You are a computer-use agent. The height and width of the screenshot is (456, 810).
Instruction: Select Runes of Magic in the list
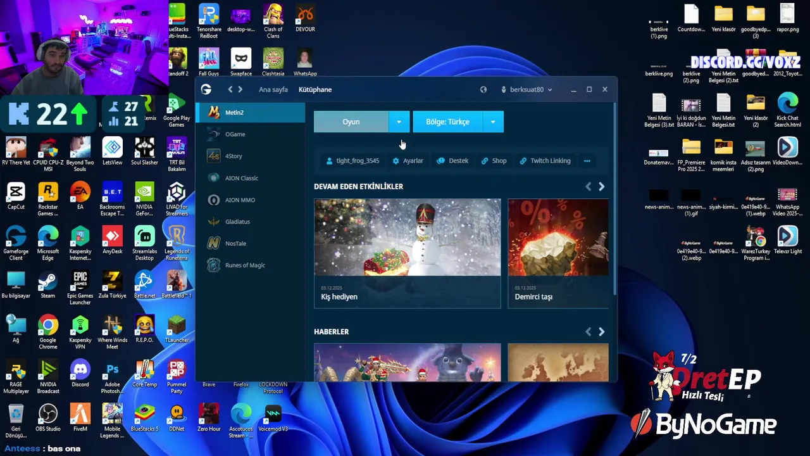click(x=251, y=265)
